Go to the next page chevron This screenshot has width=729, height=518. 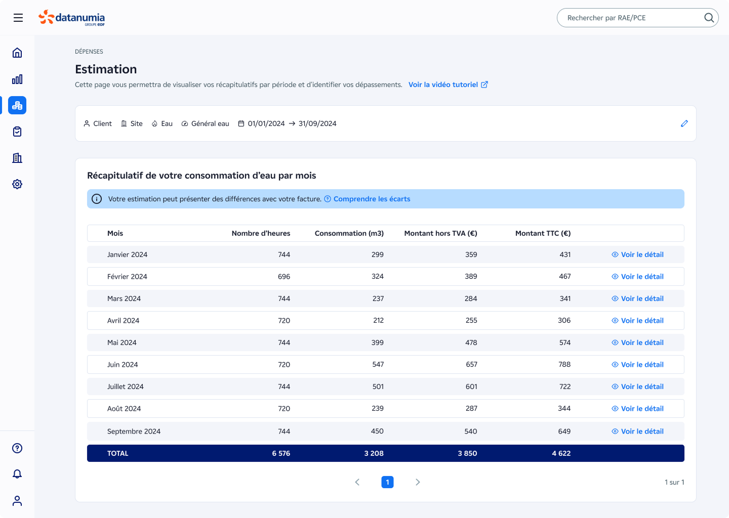click(x=418, y=482)
